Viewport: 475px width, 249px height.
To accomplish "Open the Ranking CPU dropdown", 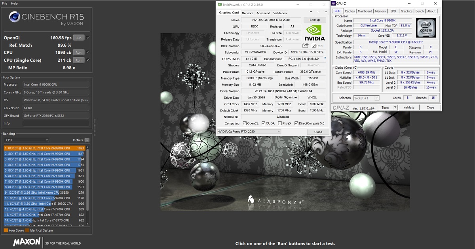I will pos(27,140).
